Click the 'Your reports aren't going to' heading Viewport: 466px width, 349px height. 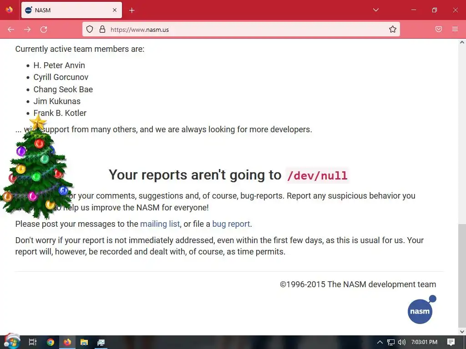coord(195,175)
